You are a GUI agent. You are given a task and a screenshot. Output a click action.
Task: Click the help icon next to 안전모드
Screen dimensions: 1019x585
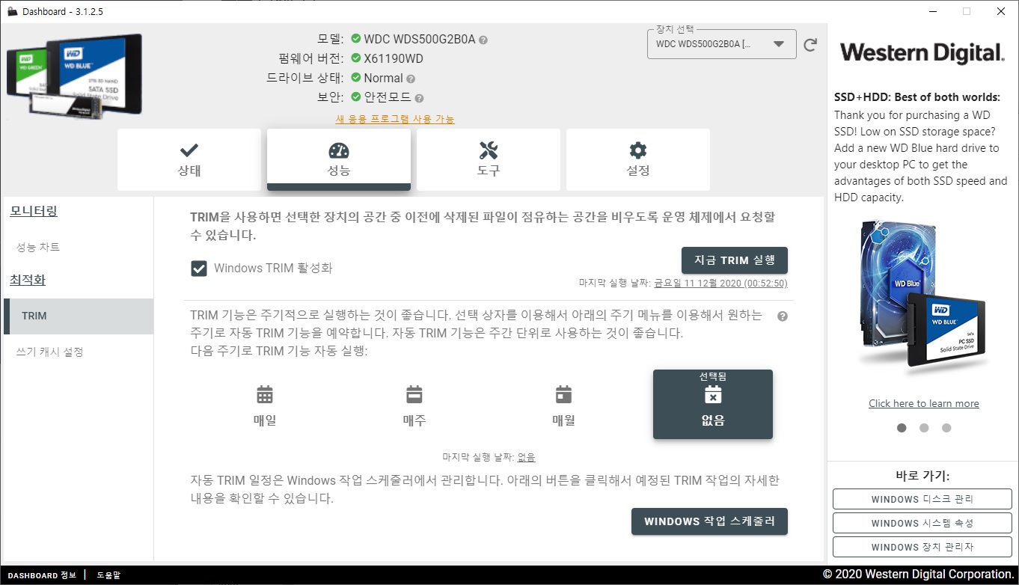419,98
